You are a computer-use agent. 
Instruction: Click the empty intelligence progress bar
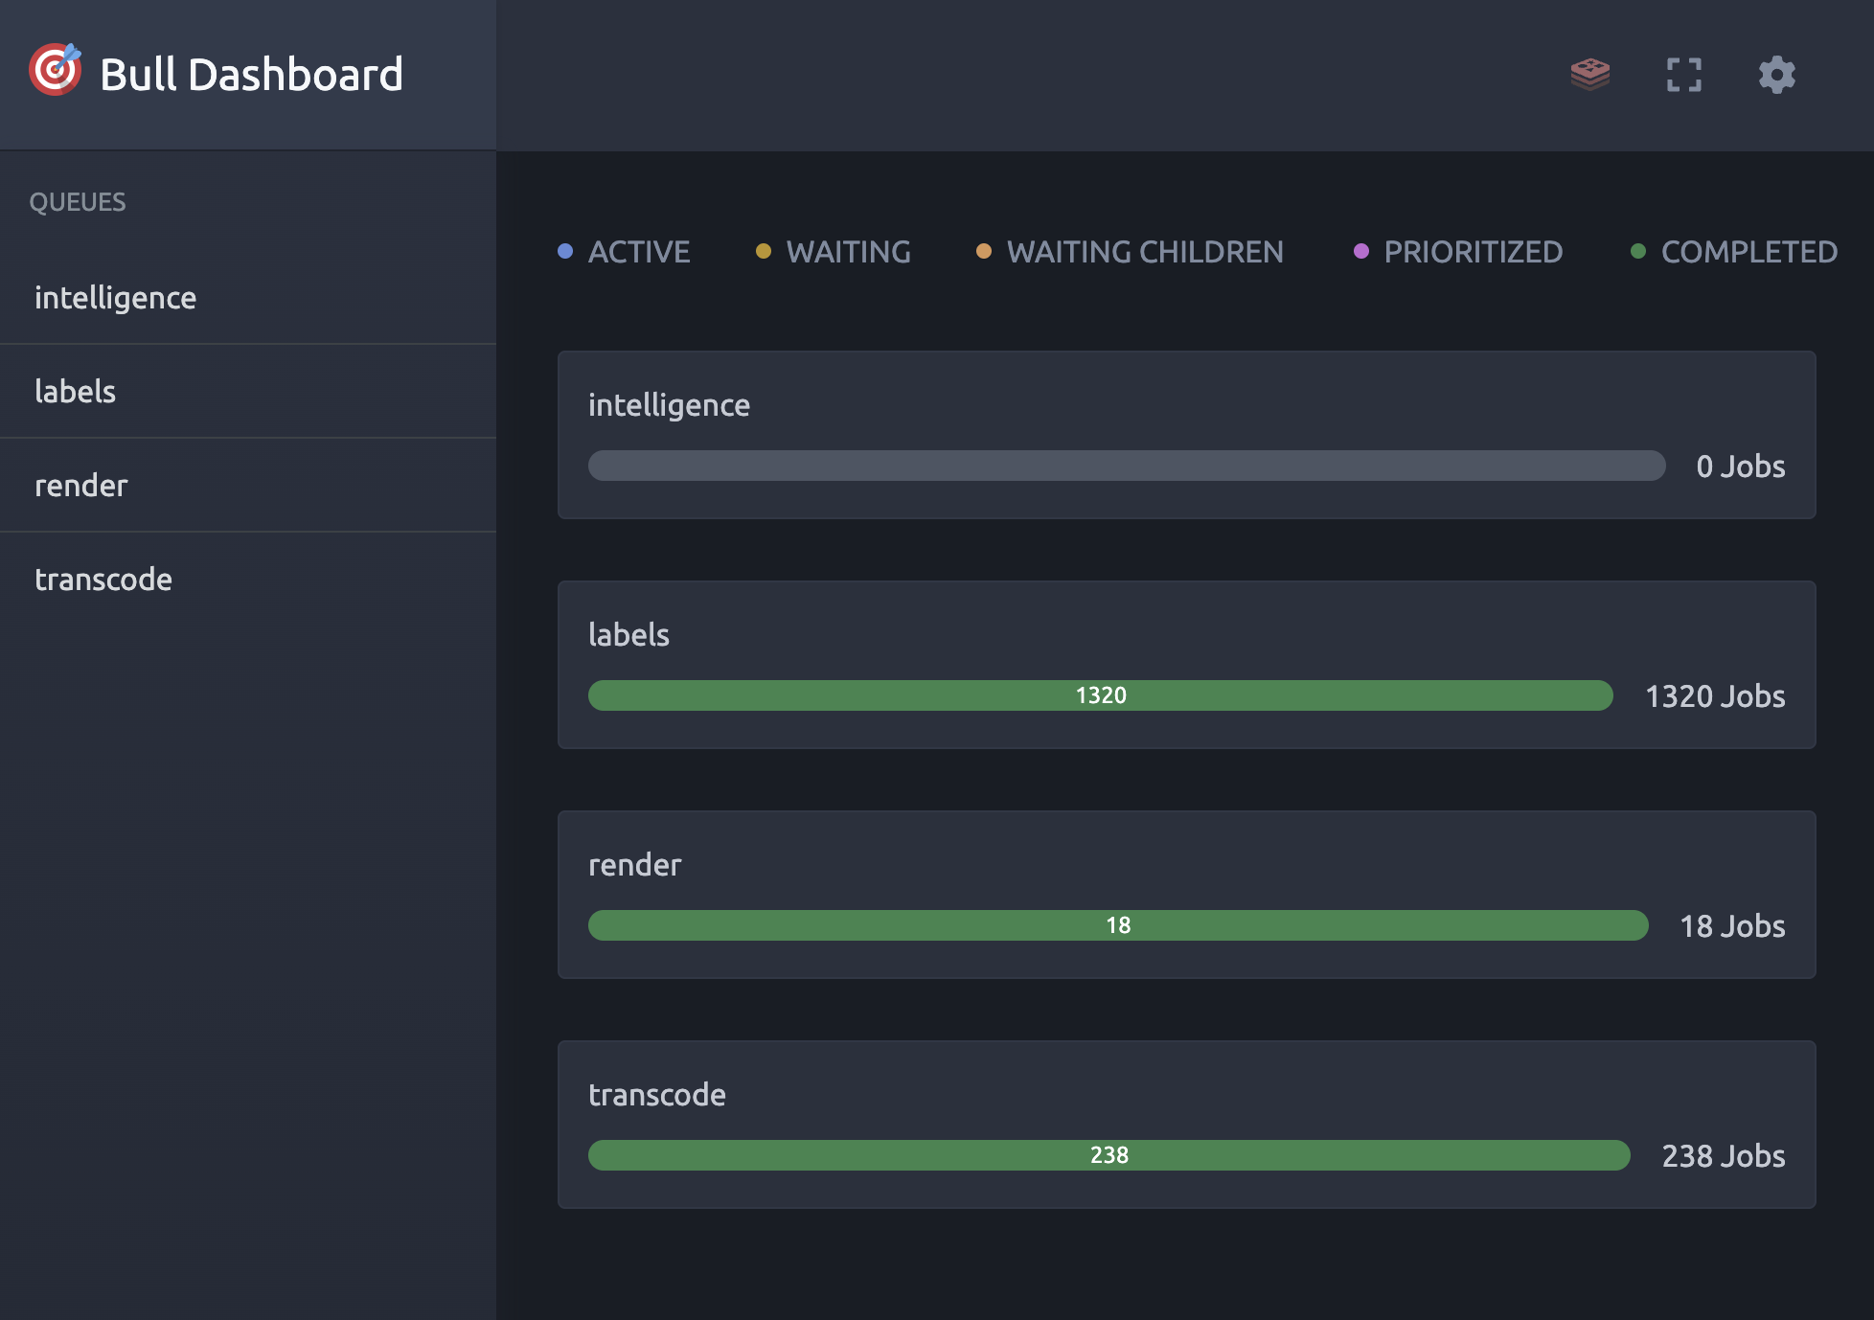[1126, 466]
